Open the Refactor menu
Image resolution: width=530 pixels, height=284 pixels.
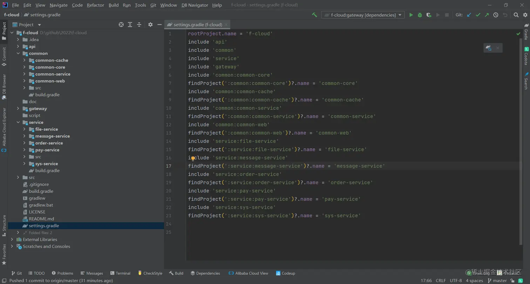click(95, 5)
